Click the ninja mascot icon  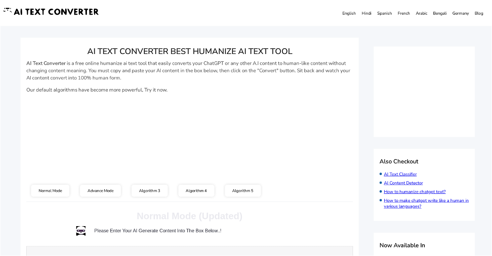[81, 231]
